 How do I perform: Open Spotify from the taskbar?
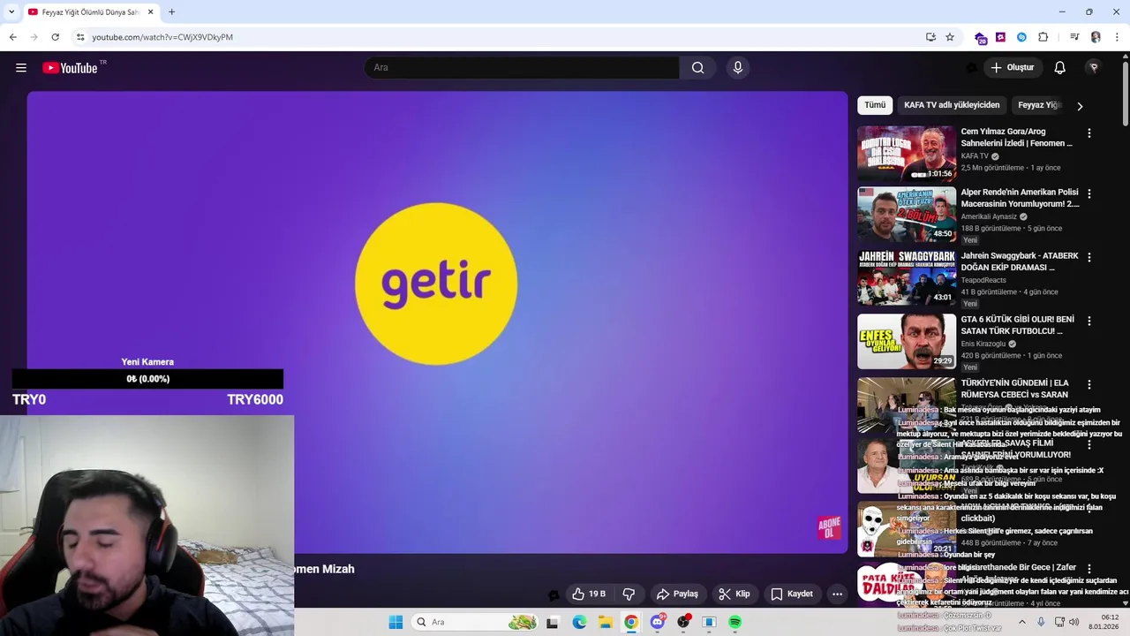tap(735, 622)
